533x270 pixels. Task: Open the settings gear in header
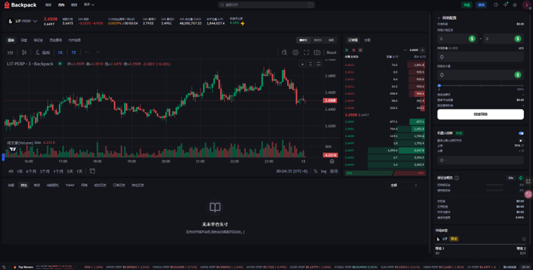click(515, 5)
